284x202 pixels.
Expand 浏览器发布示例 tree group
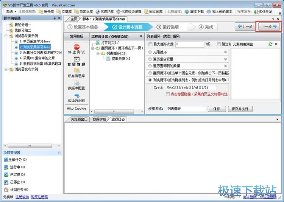pyautogui.click(x=6, y=69)
